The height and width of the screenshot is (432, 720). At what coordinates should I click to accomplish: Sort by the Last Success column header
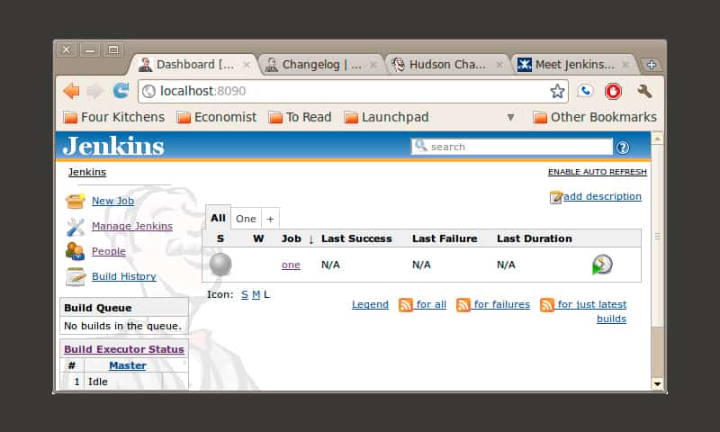[356, 238]
